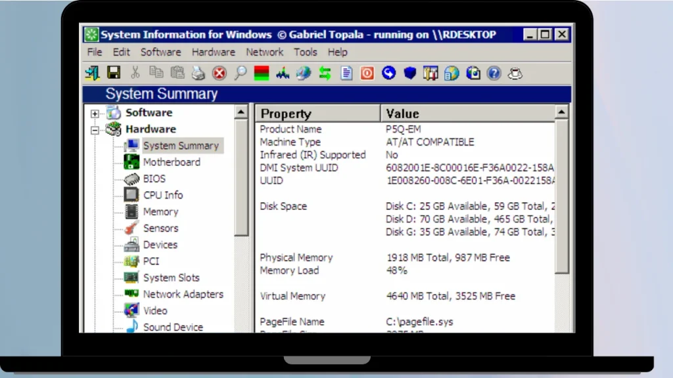Screen dimensions: 673x378
Task: Click the Cut scissors icon
Action: coord(135,73)
